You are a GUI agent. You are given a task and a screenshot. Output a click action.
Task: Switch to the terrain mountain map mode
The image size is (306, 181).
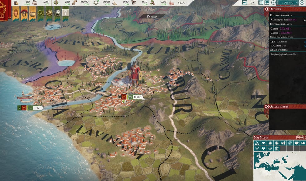(x=257, y=143)
